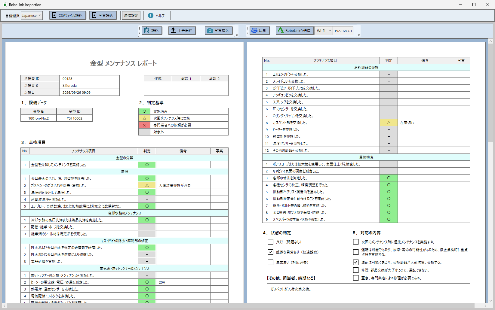Click the 点検日 value 2026/09/26 09:09

pos(89,93)
